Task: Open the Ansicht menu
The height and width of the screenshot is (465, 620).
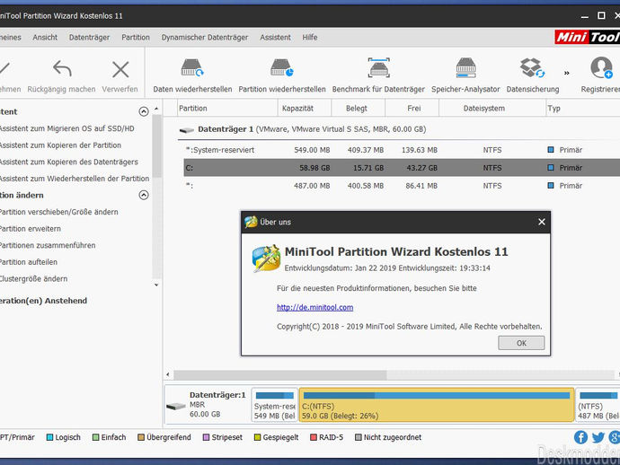Action: (45, 37)
